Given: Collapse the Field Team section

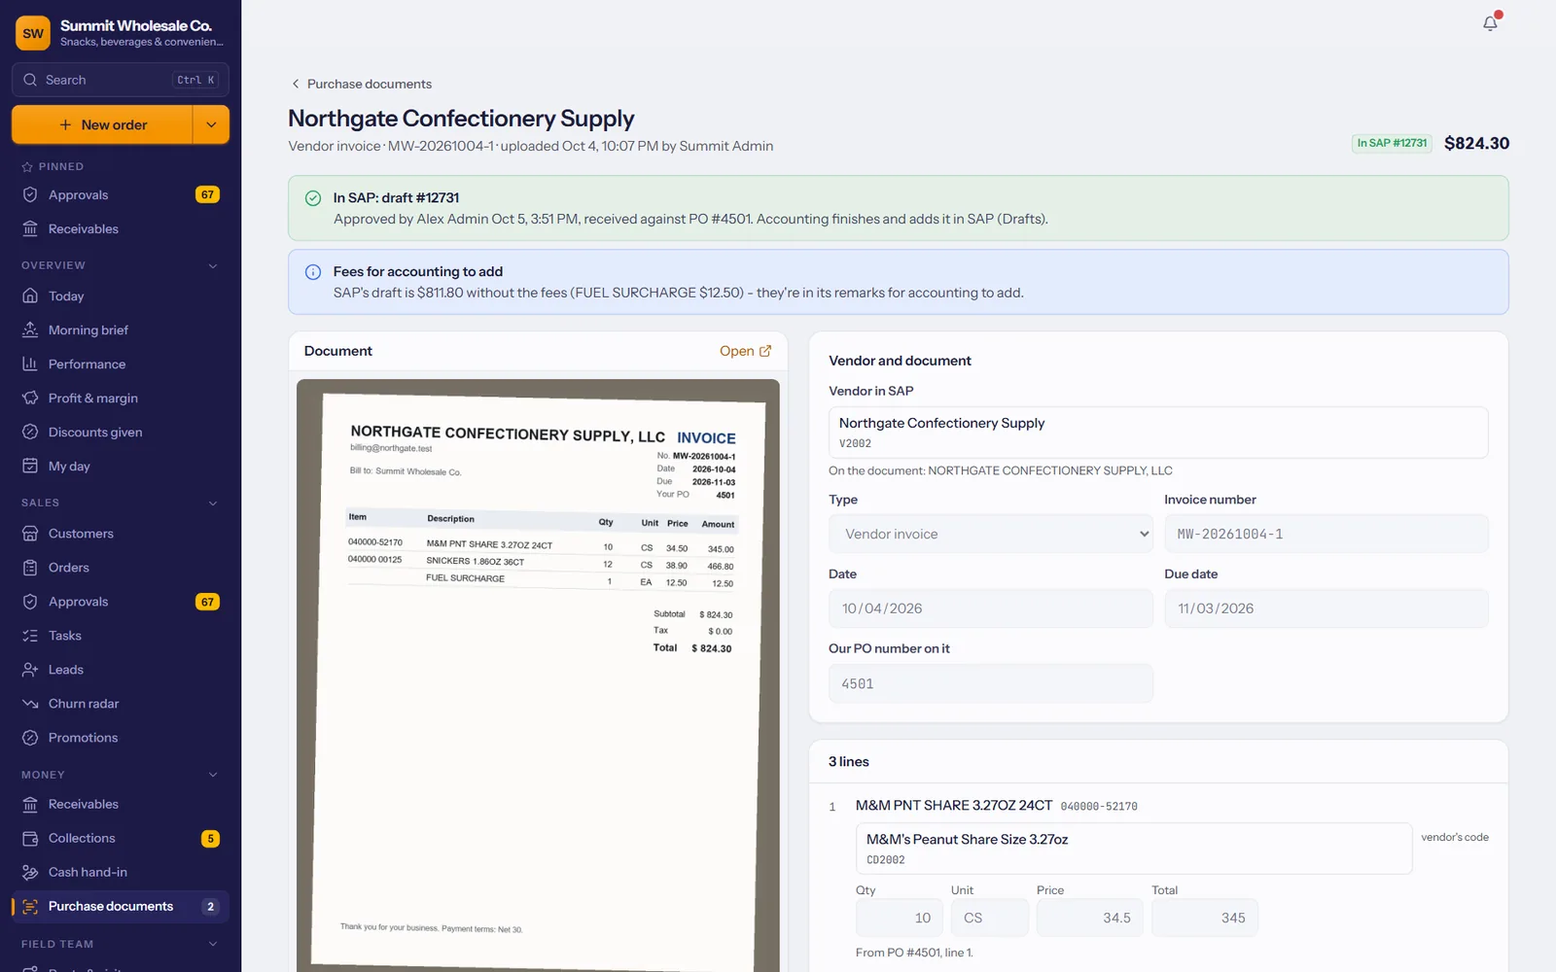Looking at the screenshot, I should [x=121, y=944].
